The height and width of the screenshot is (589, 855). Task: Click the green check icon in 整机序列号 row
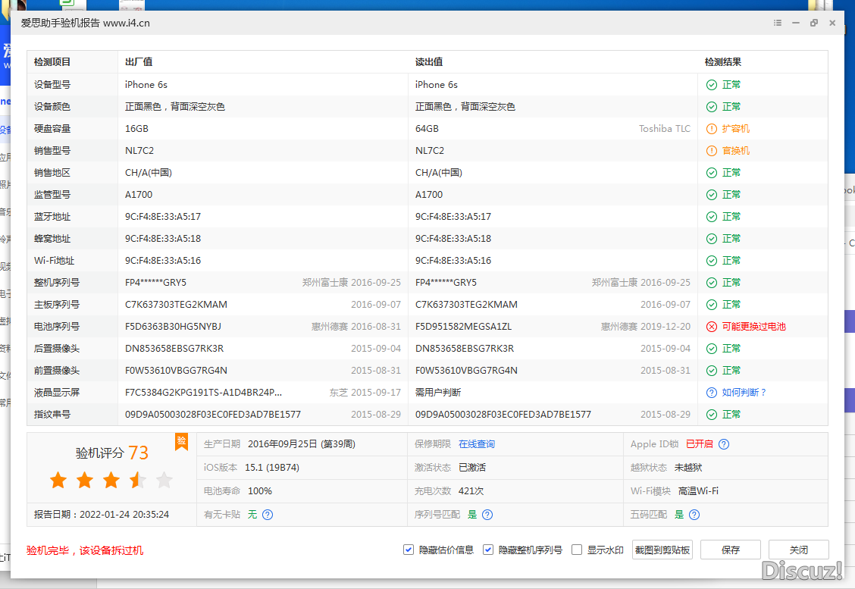pyautogui.click(x=712, y=283)
